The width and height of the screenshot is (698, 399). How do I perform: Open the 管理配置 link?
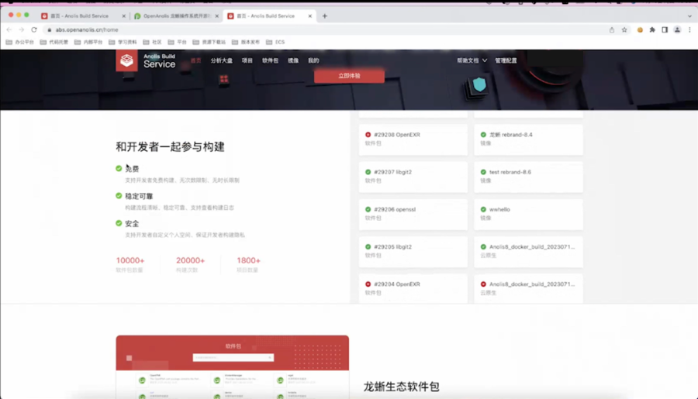(506, 60)
